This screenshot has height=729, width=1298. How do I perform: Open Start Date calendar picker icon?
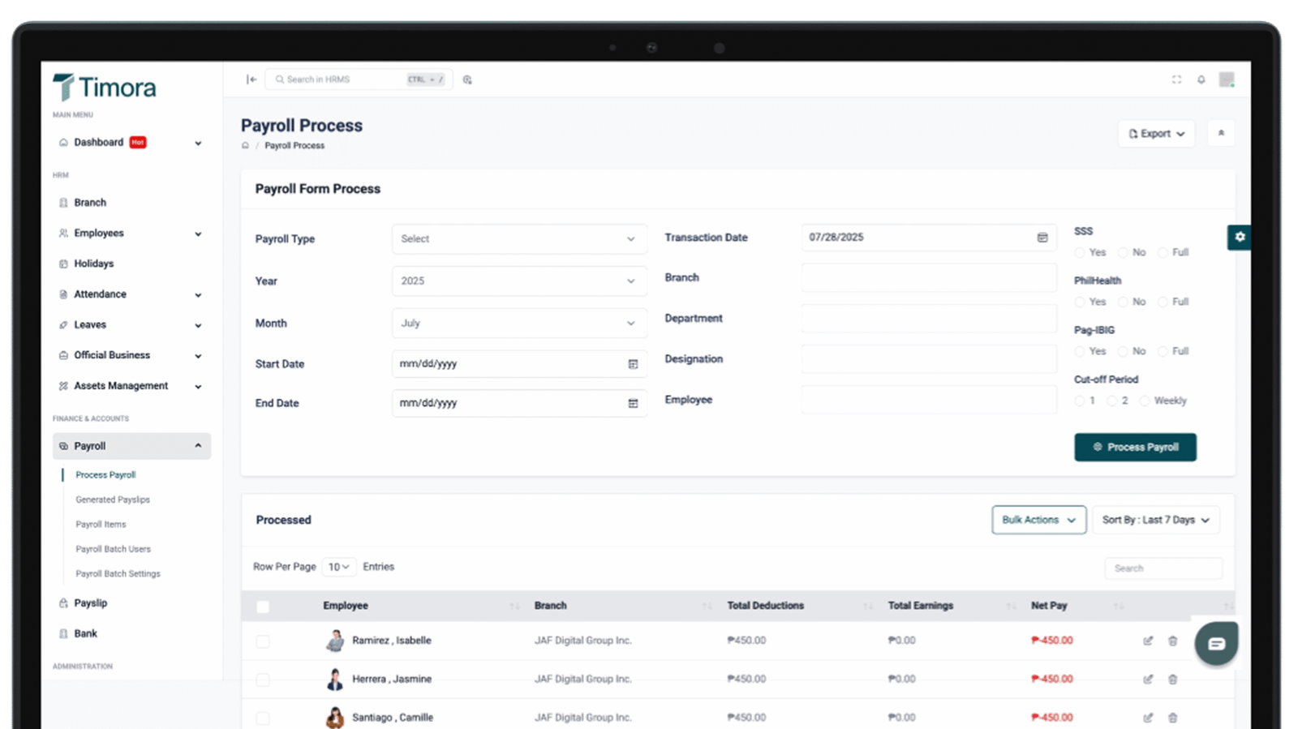[633, 364]
